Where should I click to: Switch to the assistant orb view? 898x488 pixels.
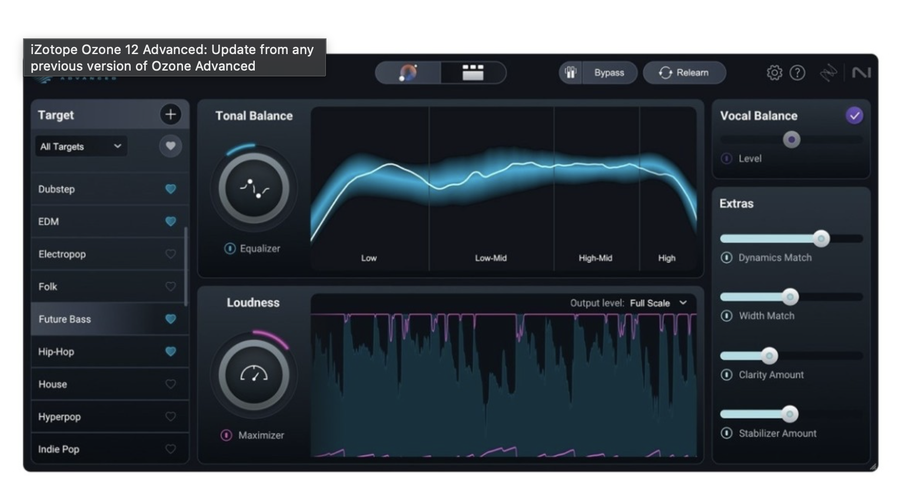(408, 73)
